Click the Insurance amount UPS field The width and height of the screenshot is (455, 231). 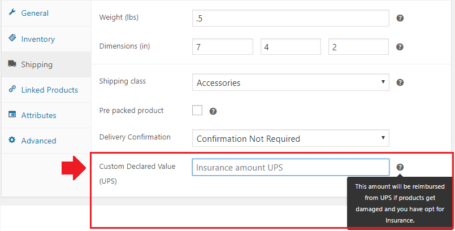(291, 167)
